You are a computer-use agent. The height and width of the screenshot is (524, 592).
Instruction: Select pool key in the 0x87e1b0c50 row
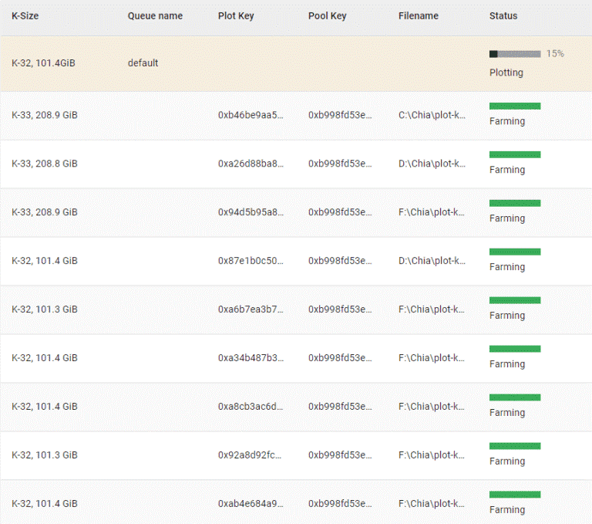click(340, 261)
